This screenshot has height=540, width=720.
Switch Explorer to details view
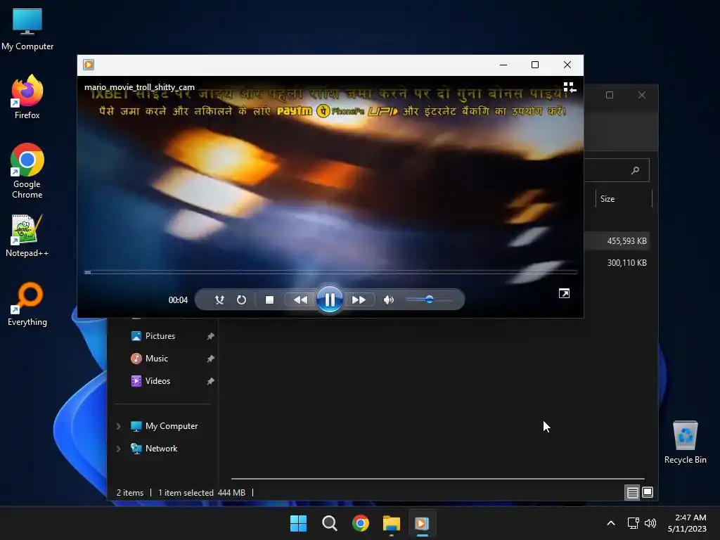(x=632, y=493)
